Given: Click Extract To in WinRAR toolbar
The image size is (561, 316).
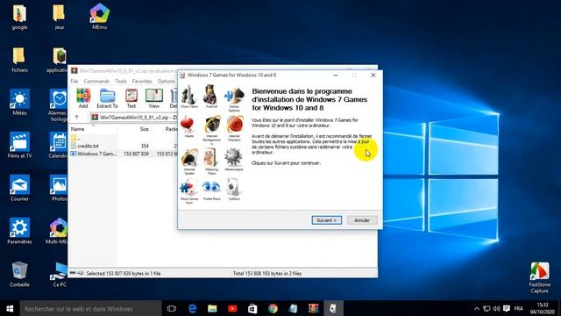Looking at the screenshot, I should click(x=107, y=97).
